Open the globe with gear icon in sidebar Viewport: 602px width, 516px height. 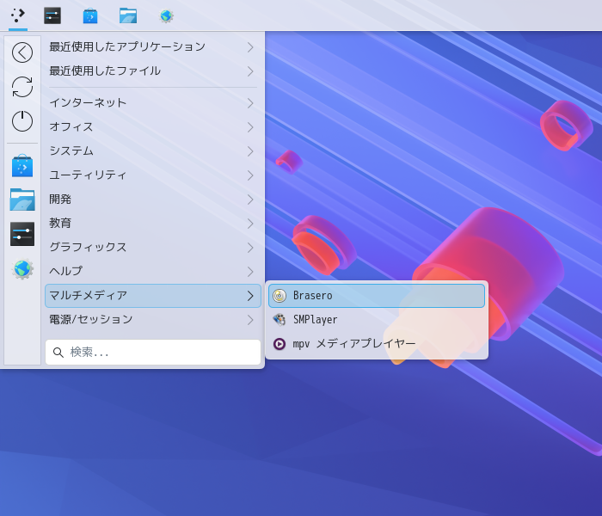coord(22,268)
